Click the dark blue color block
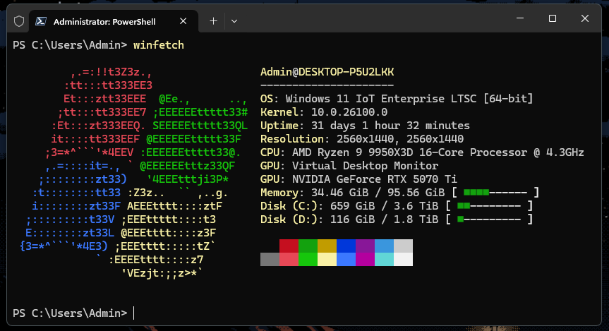Image resolution: width=609 pixels, height=331 pixels. coord(346,246)
